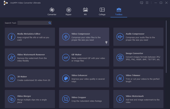Switch to the Converter tab

click(52, 12)
